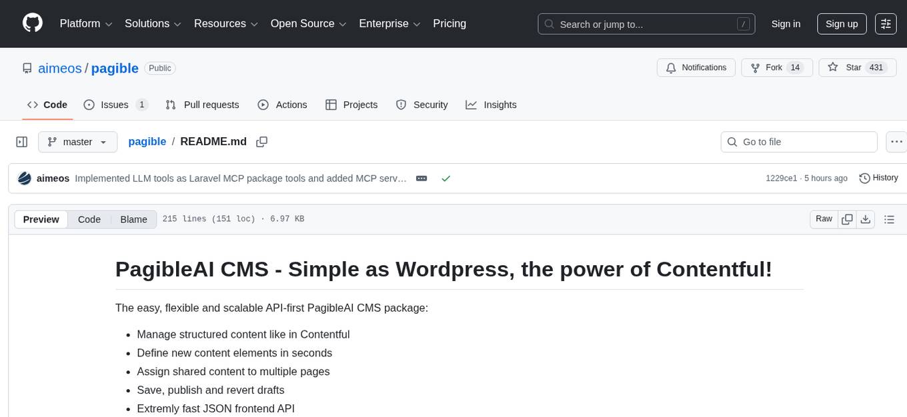Open the commit History link

coord(878,178)
